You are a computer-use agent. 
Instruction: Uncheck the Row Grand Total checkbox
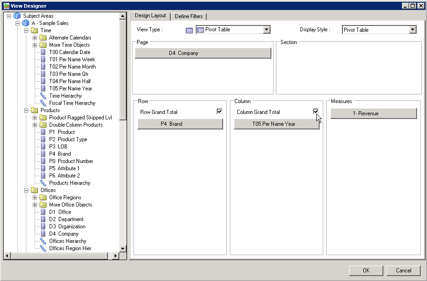219,111
